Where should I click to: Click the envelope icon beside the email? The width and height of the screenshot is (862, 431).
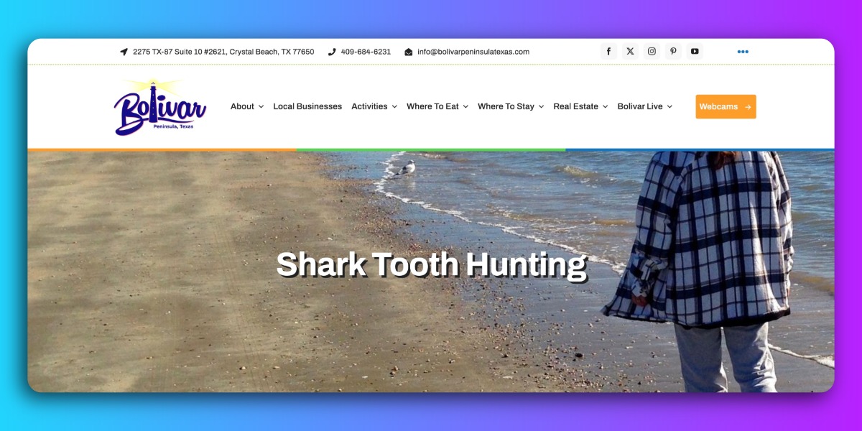pos(408,51)
